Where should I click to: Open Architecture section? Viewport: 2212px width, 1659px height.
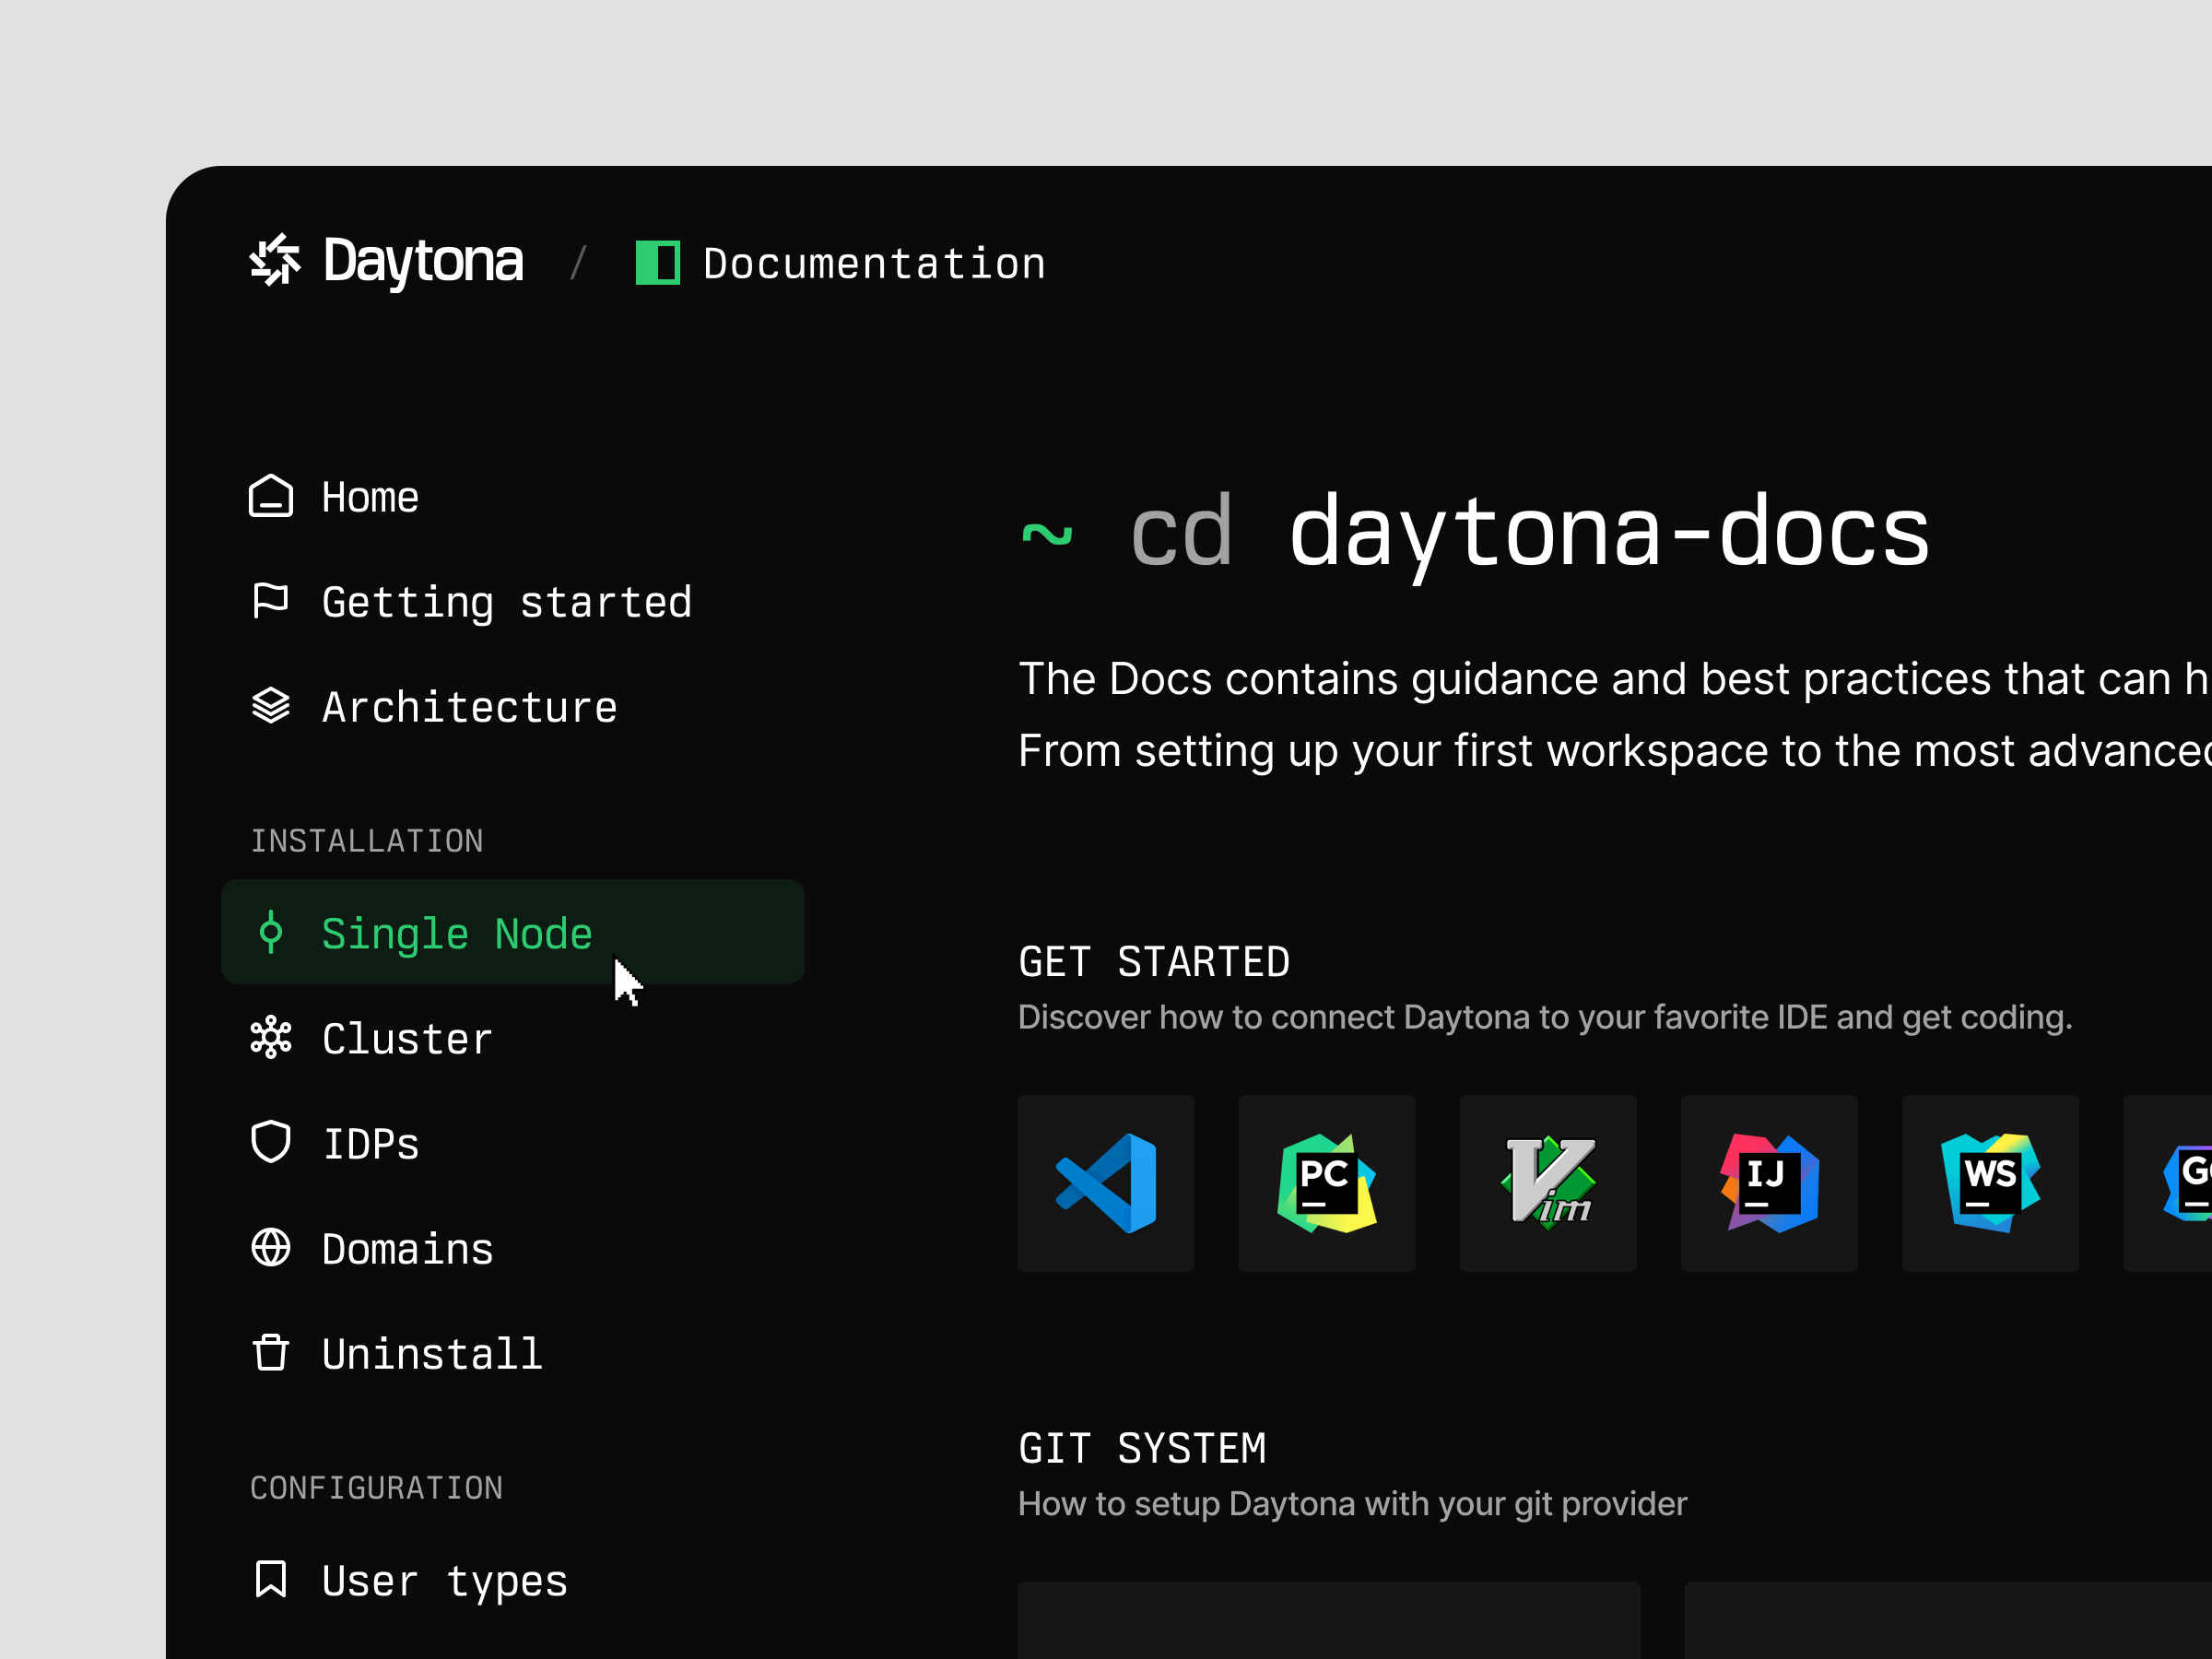(470, 707)
